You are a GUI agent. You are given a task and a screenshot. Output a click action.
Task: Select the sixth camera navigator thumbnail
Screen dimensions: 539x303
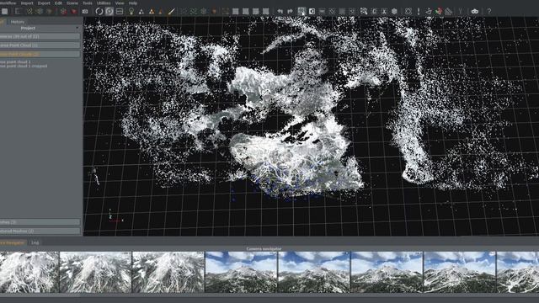point(387,272)
